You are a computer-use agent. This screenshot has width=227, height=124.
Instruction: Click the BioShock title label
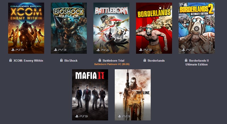(71, 61)
